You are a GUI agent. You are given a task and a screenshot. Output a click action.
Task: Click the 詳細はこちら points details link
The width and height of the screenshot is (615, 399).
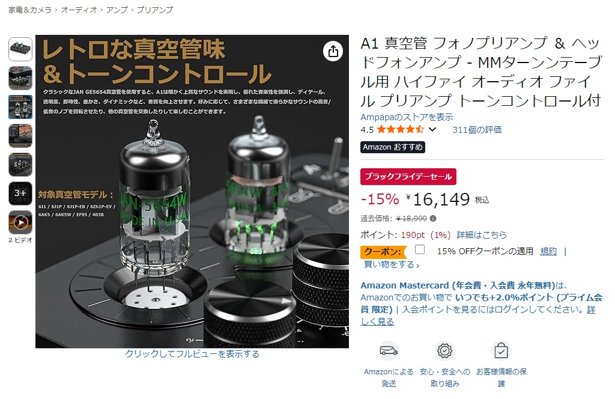tap(482, 235)
